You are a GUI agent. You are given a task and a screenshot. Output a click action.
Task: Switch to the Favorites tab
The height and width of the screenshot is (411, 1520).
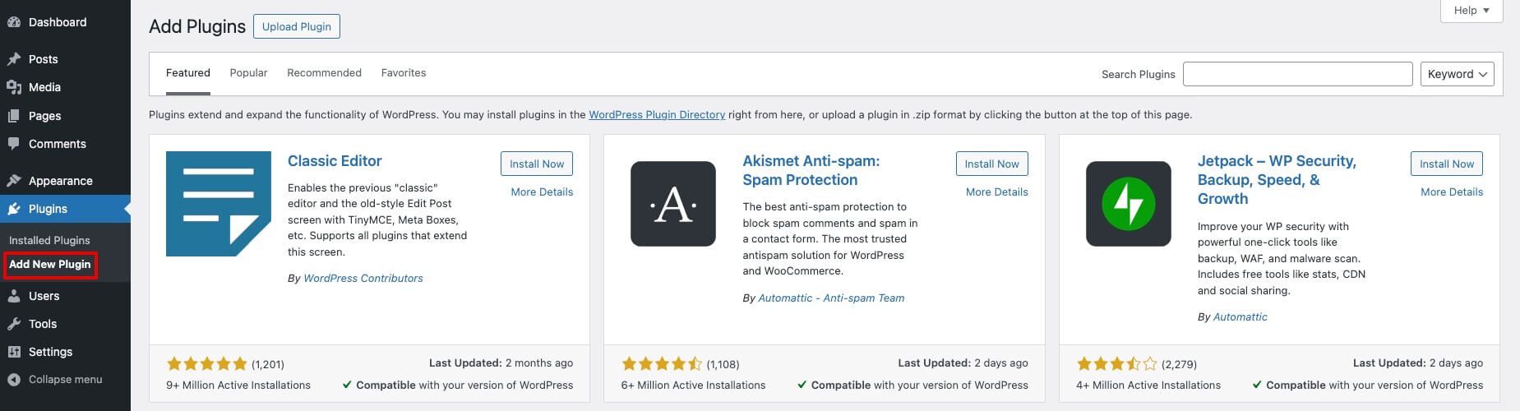click(404, 73)
